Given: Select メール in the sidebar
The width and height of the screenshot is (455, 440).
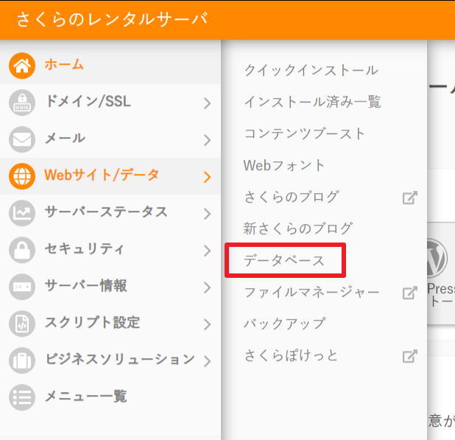Looking at the screenshot, I should tap(110, 139).
